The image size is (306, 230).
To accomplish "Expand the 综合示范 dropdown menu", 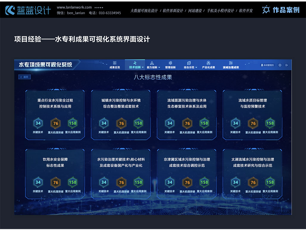I will click(196, 67).
